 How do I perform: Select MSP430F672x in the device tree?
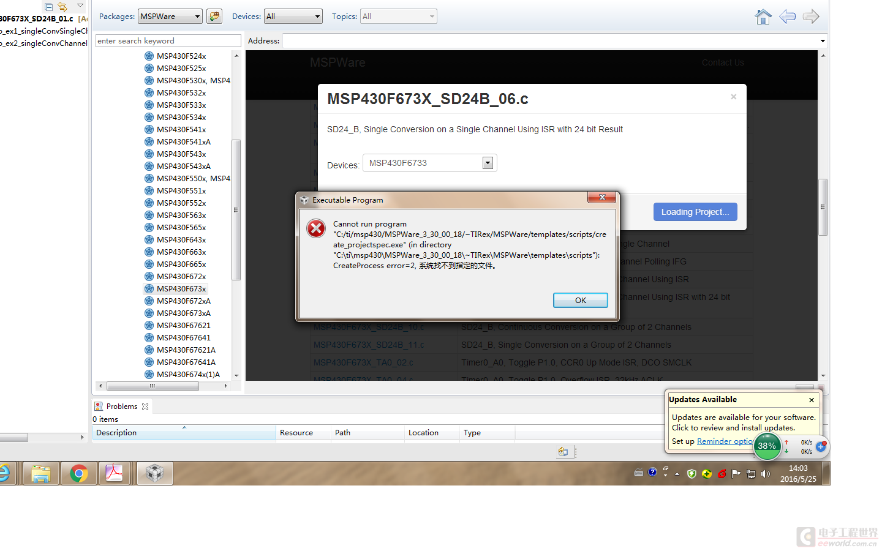181,276
